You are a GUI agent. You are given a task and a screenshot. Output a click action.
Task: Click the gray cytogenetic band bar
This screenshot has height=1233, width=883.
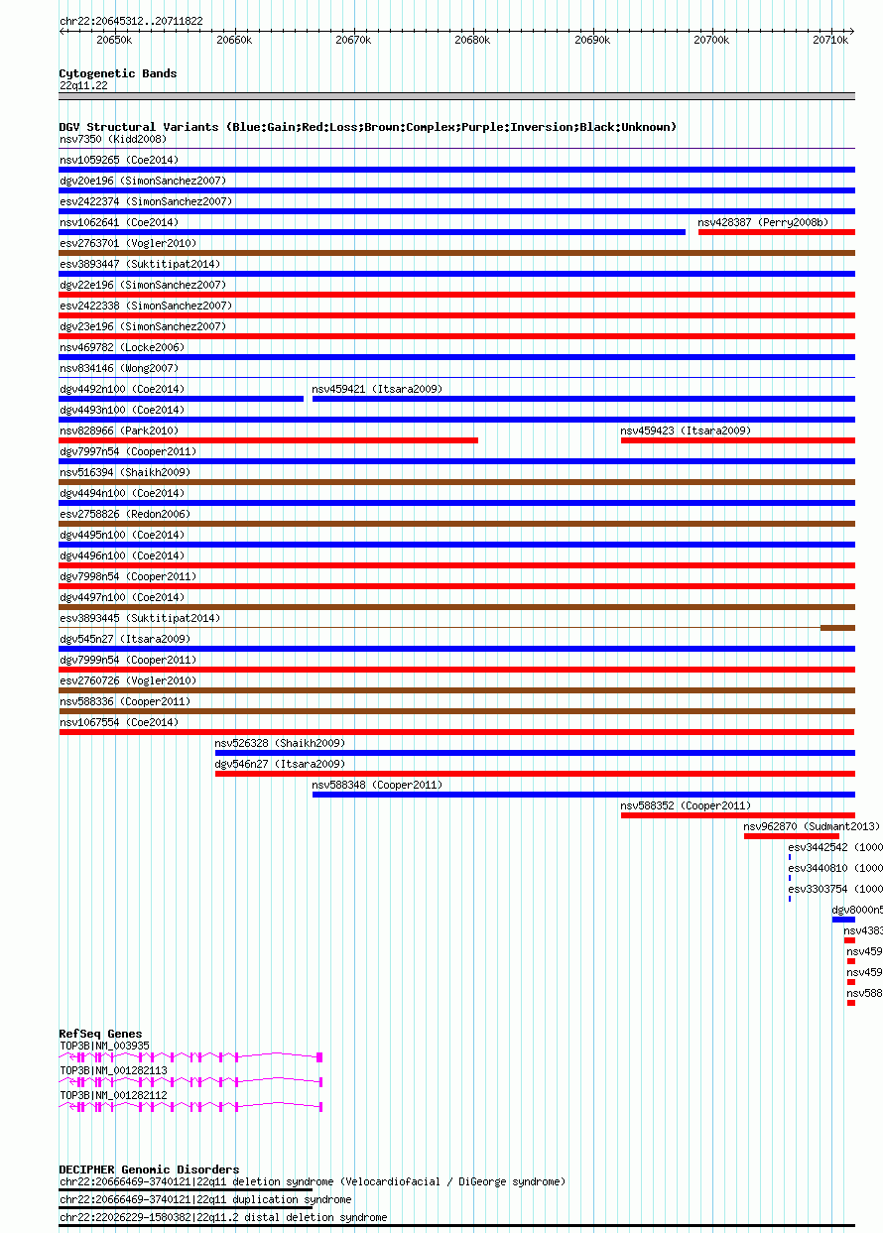coord(456,96)
